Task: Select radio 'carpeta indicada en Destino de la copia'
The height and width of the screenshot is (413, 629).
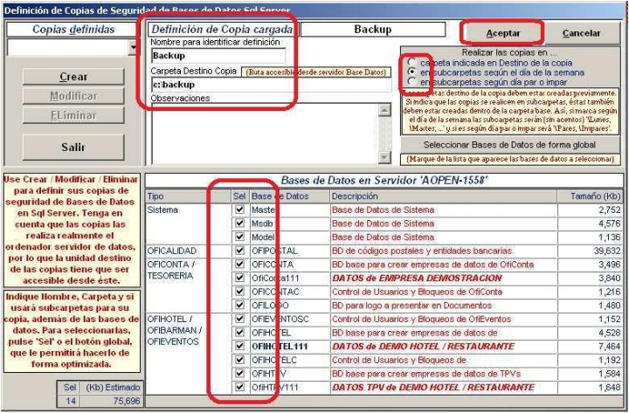Action: coord(411,63)
